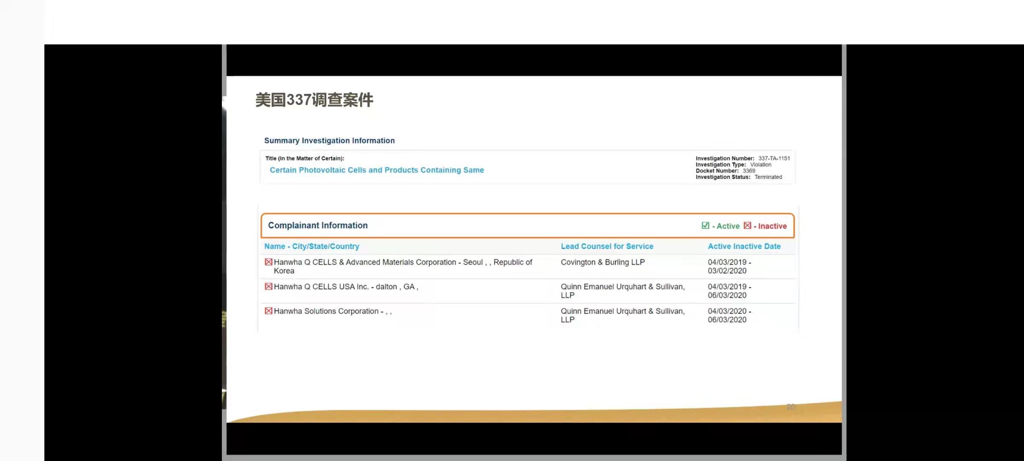Click the Complainant Information section header
The width and height of the screenshot is (1024, 461).
click(x=317, y=225)
